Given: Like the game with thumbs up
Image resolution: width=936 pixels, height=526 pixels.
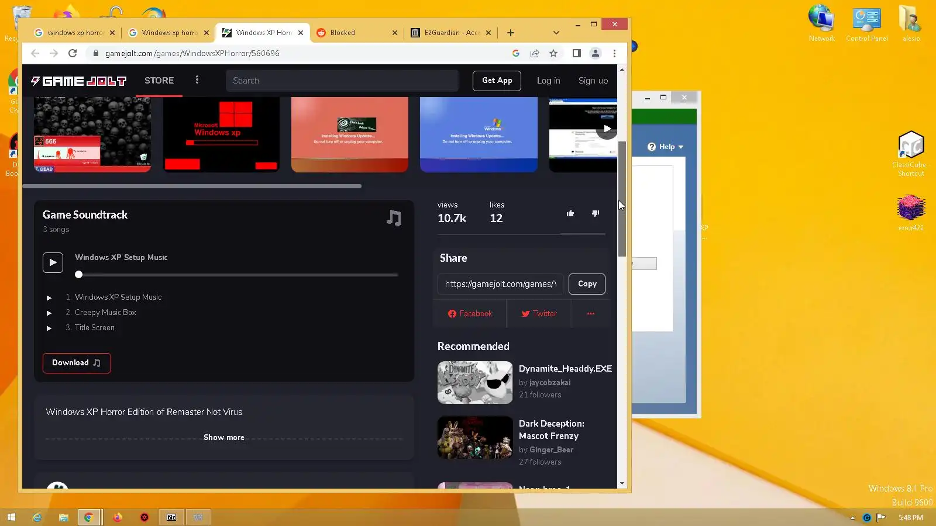Looking at the screenshot, I should [570, 213].
